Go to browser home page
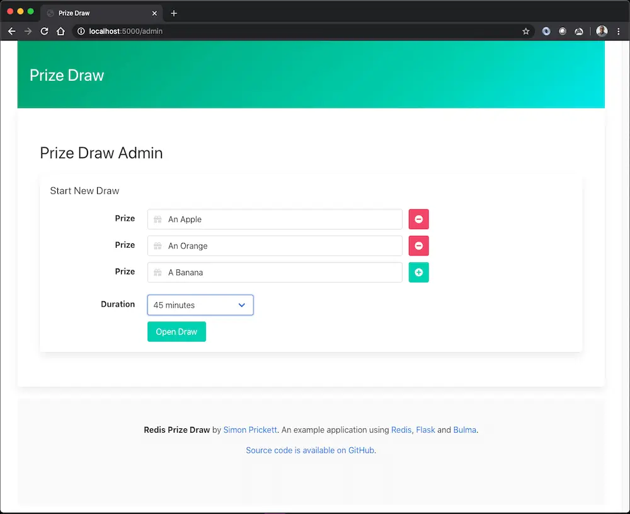The height and width of the screenshot is (514, 630). [60, 31]
